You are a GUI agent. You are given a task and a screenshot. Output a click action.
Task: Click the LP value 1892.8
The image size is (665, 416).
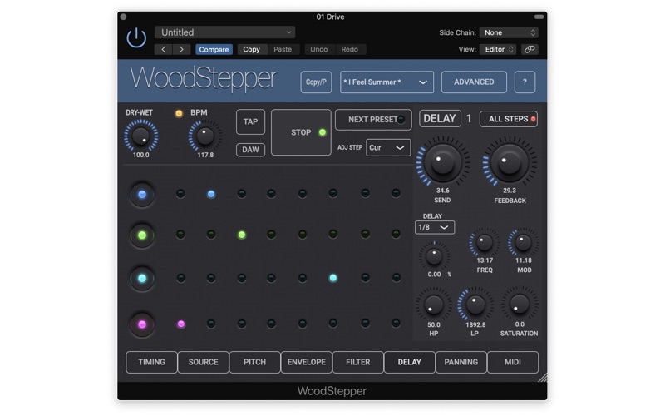(475, 325)
